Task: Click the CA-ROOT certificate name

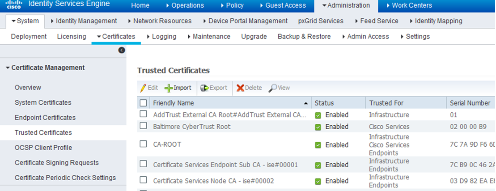Action: (x=167, y=145)
